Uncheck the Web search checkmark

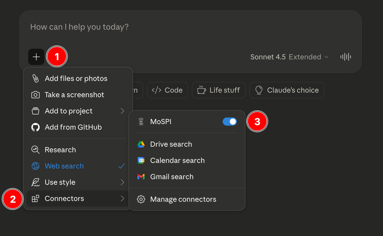(121, 166)
